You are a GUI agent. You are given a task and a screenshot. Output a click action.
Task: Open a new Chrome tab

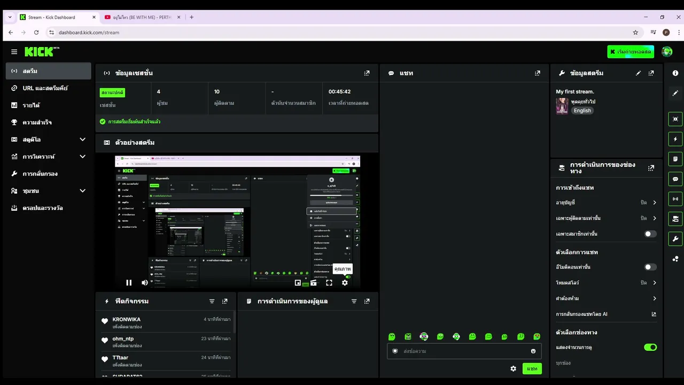pos(192,17)
